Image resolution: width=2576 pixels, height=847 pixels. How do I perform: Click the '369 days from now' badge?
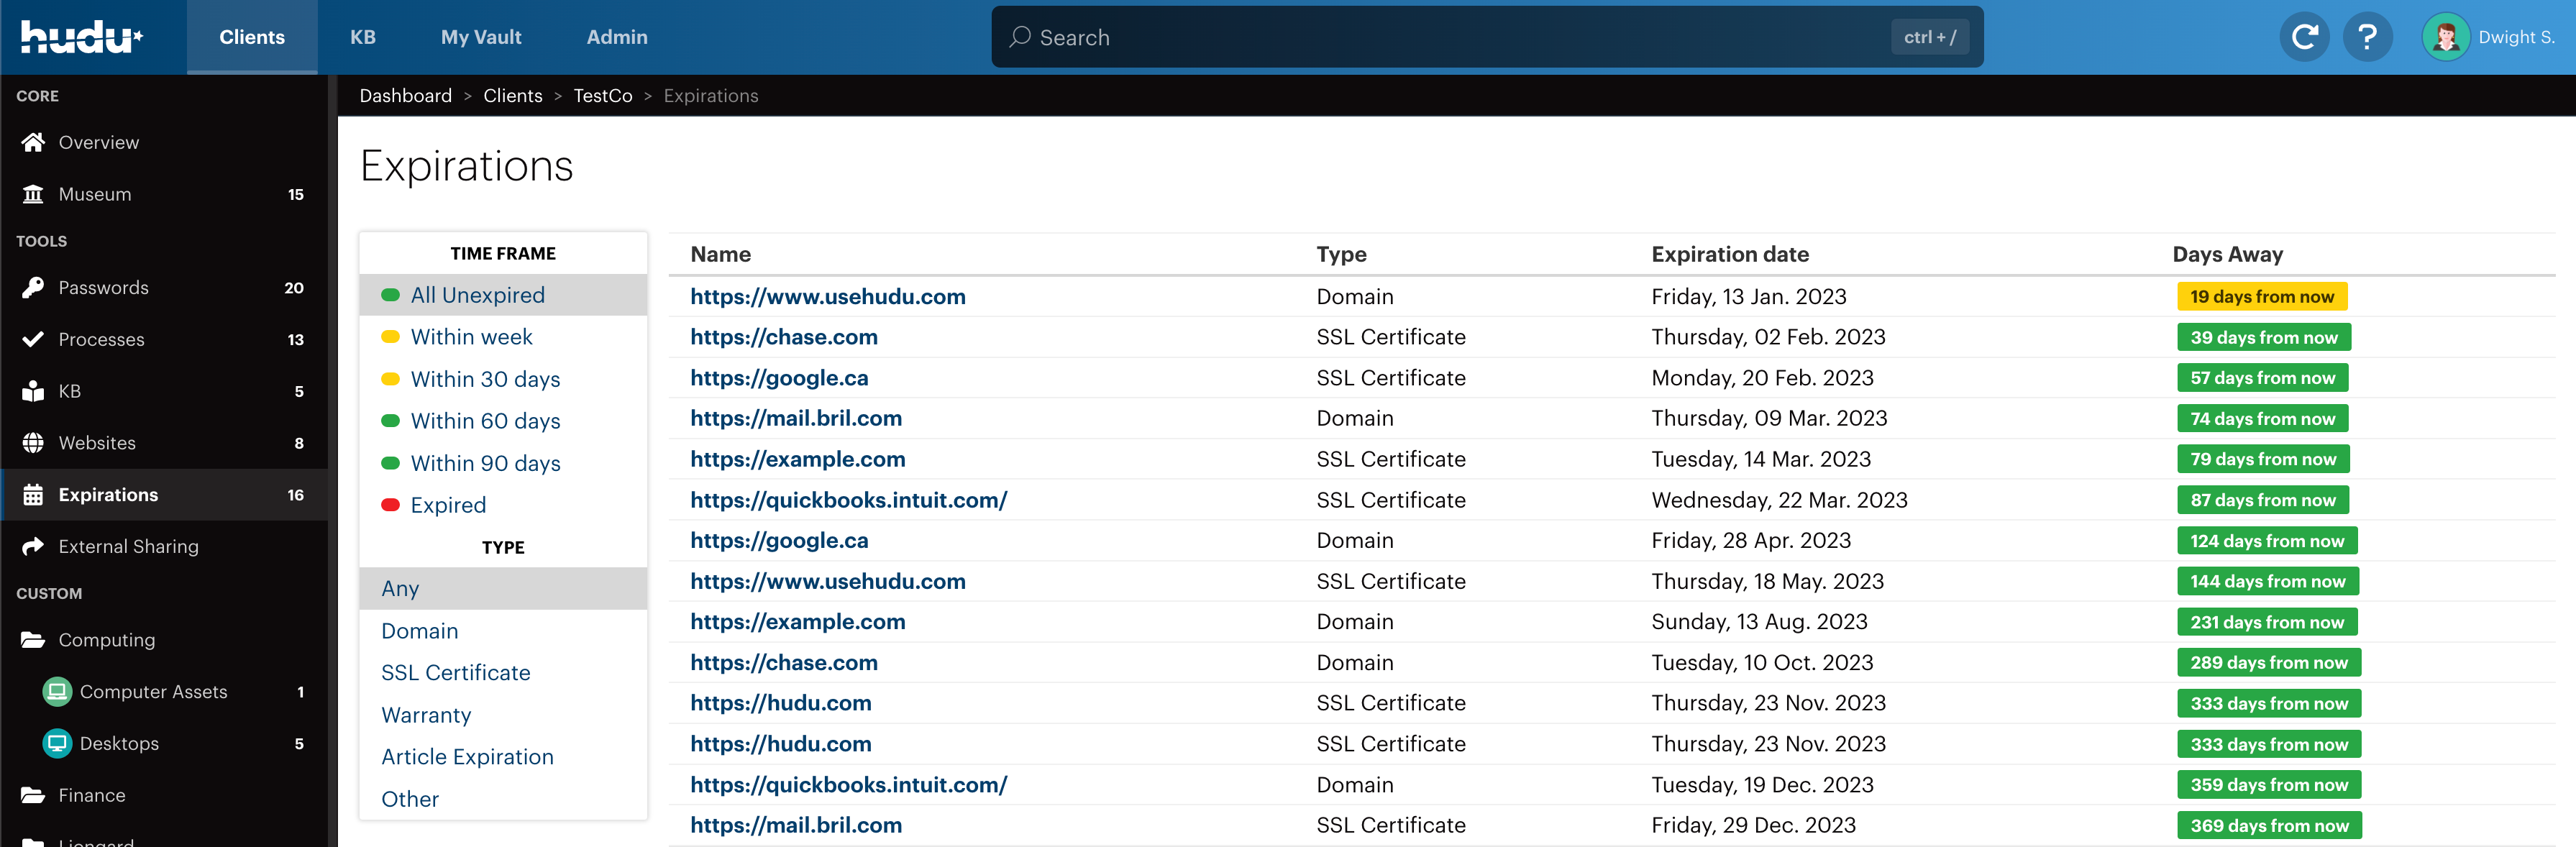(2269, 826)
